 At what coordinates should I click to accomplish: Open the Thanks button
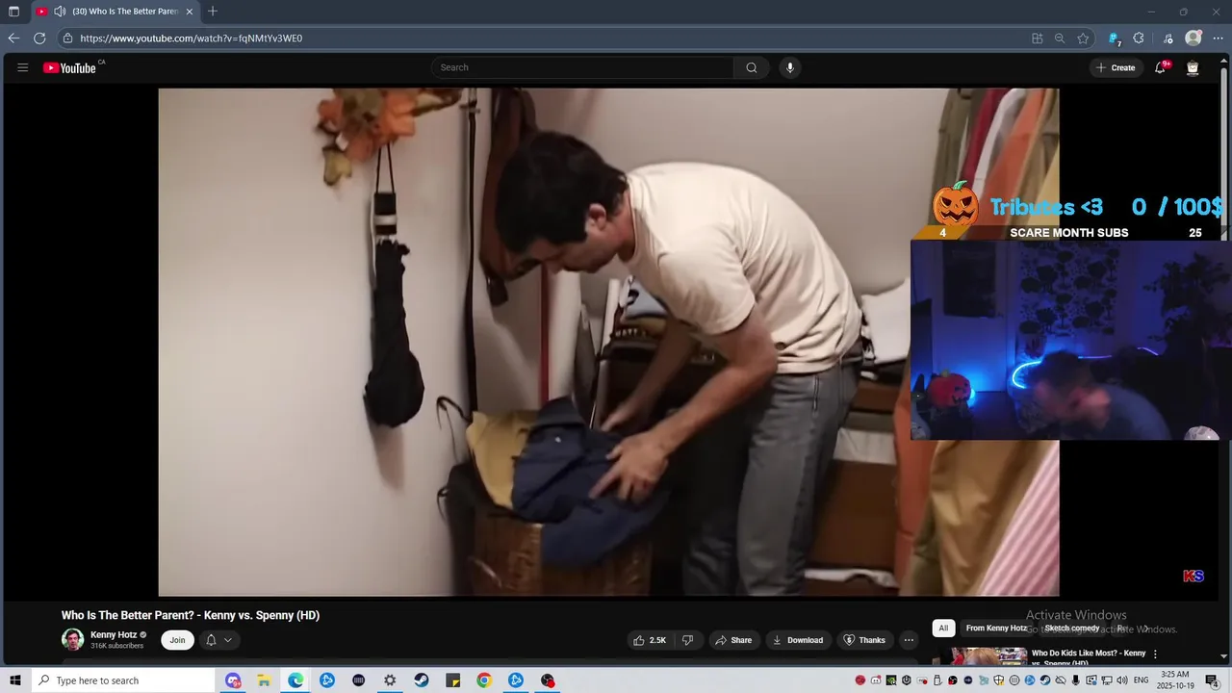(864, 640)
